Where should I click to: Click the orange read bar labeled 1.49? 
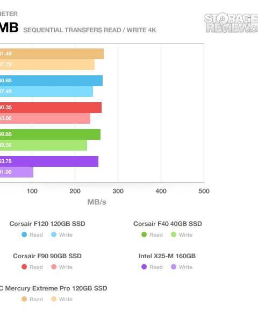click(52, 54)
